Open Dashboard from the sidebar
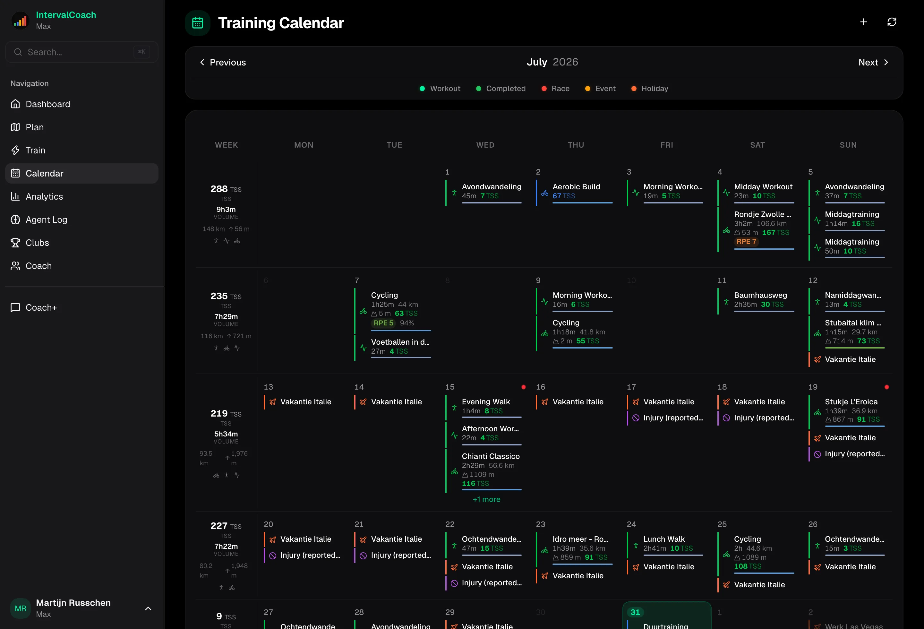The image size is (924, 629). (x=82, y=104)
